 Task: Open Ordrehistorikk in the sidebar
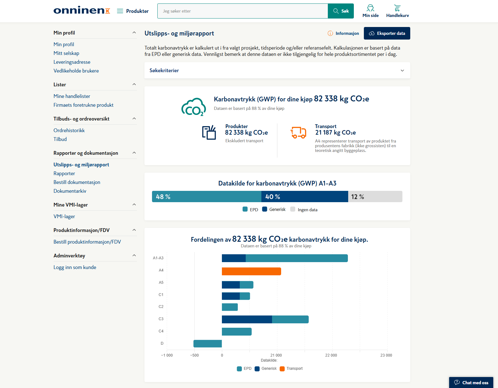pos(69,130)
